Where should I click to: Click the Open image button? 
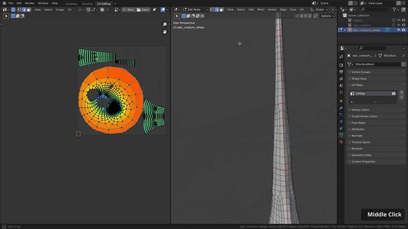[143, 10]
